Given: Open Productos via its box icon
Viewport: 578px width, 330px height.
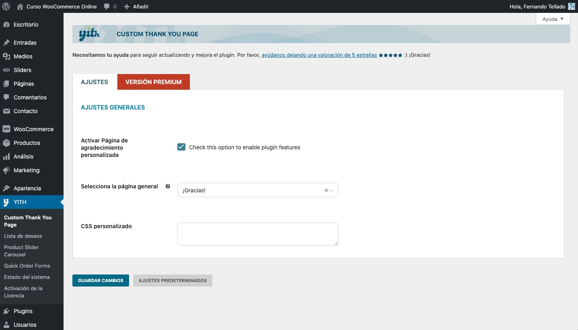Looking at the screenshot, I should point(6,143).
